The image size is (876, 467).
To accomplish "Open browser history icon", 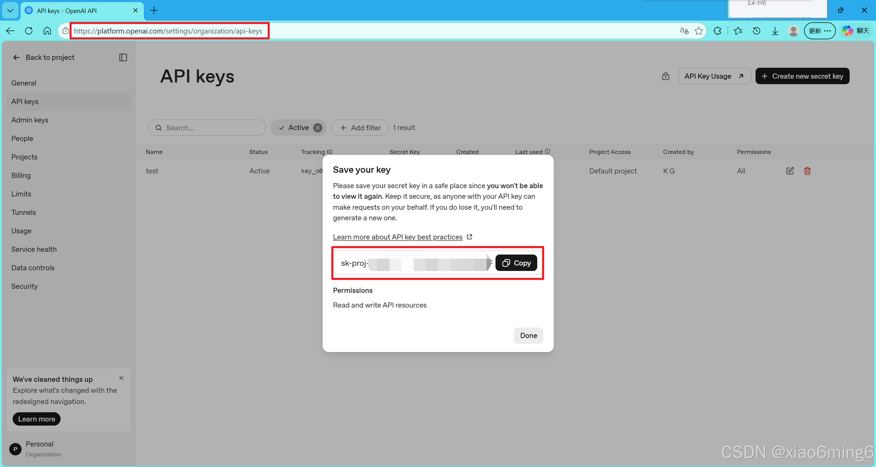I will 757,31.
